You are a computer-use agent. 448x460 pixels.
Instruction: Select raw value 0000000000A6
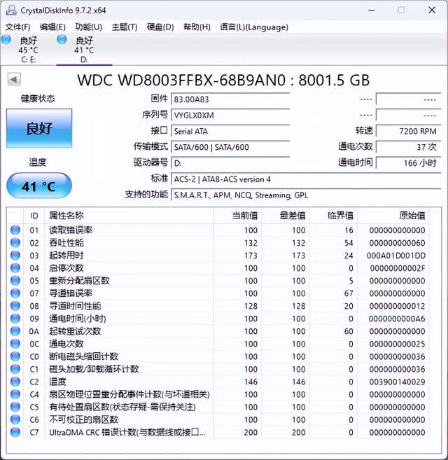pyautogui.click(x=397, y=319)
